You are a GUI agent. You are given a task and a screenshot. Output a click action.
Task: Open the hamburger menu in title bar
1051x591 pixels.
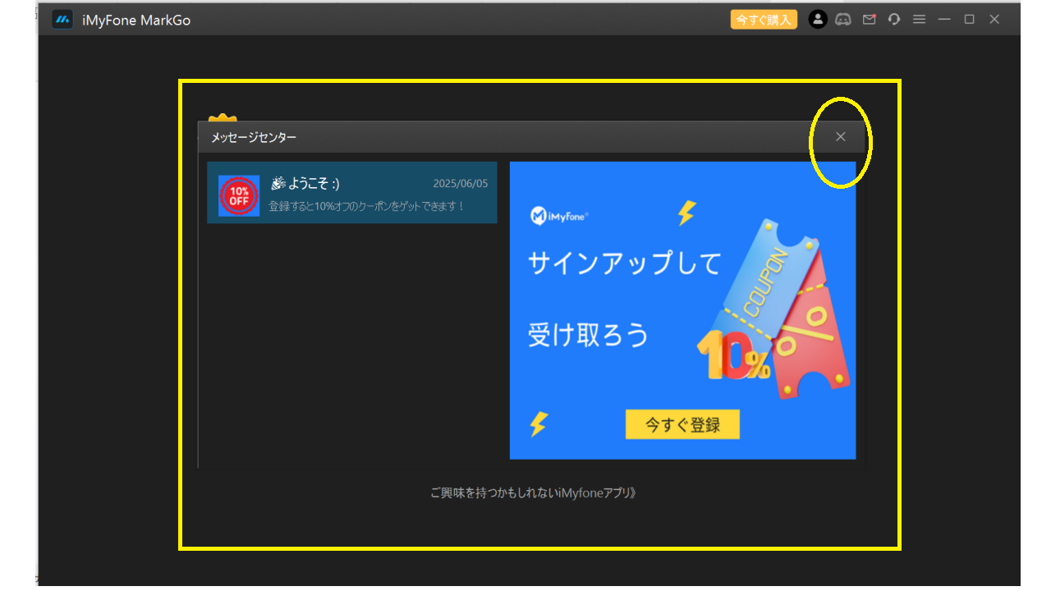[x=920, y=20]
